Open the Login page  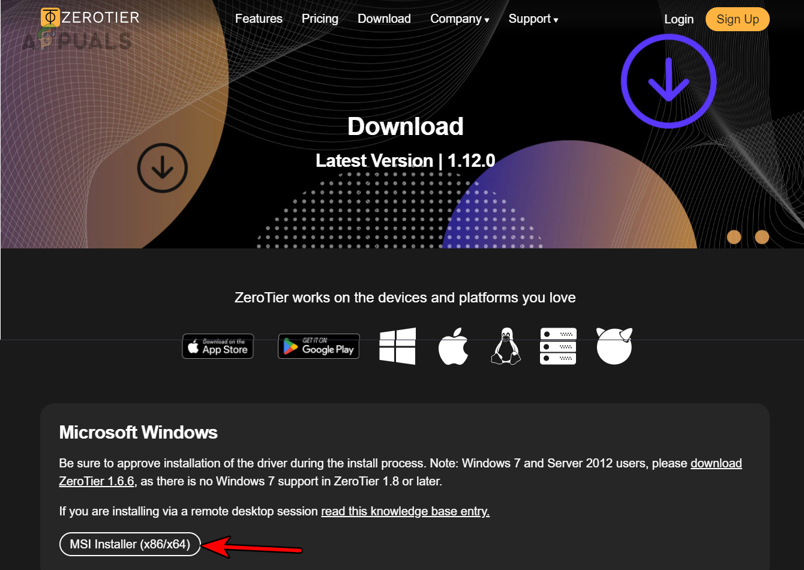tap(679, 19)
